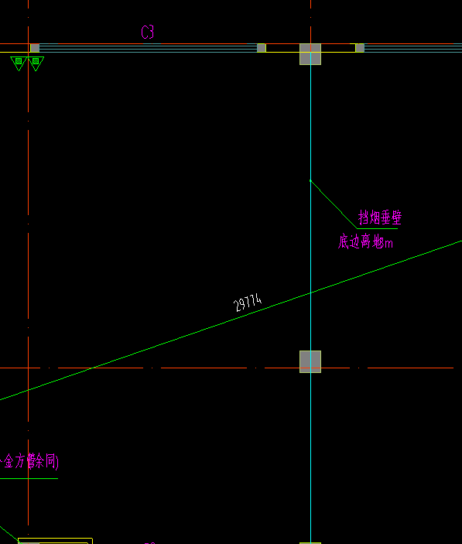Viewport: 462px width, 544px height.
Task: Select the right green triangle symbol
Action: [x=36, y=63]
